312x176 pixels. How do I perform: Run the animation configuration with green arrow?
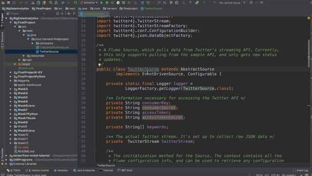pos(102,3)
